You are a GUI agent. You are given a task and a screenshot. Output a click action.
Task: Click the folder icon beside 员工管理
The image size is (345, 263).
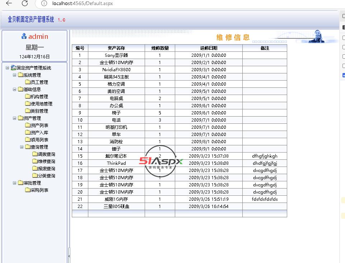(27, 82)
